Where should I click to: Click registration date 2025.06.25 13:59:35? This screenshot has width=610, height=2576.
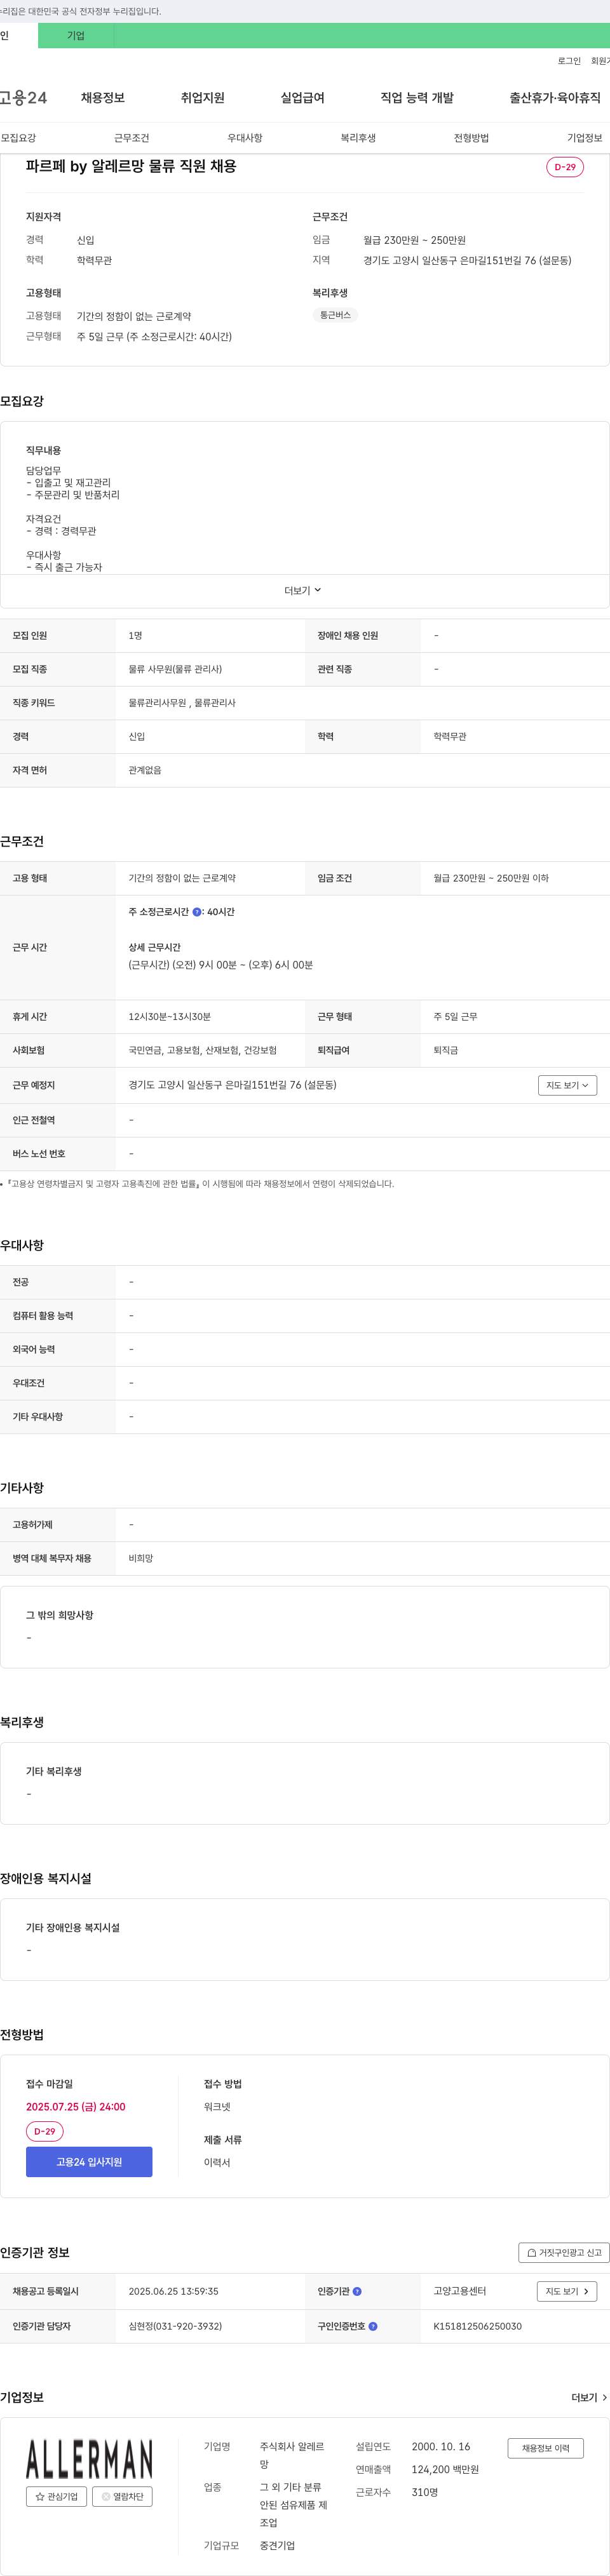pyautogui.click(x=173, y=2291)
